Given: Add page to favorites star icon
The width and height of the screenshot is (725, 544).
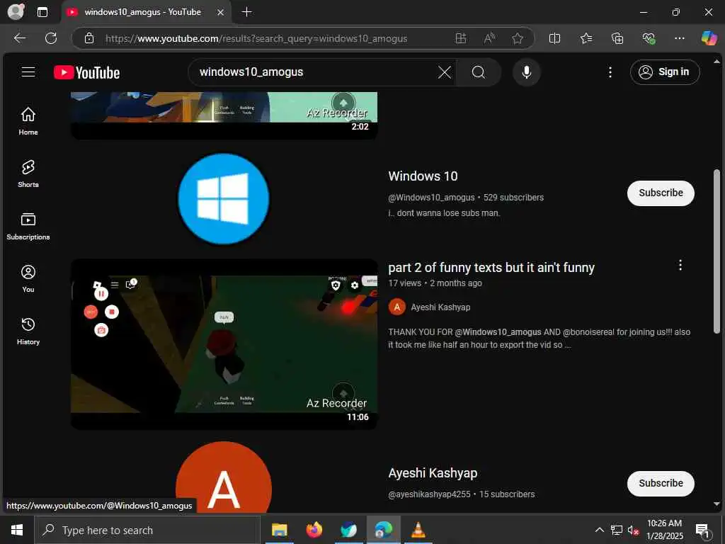Looking at the screenshot, I should click(518, 38).
